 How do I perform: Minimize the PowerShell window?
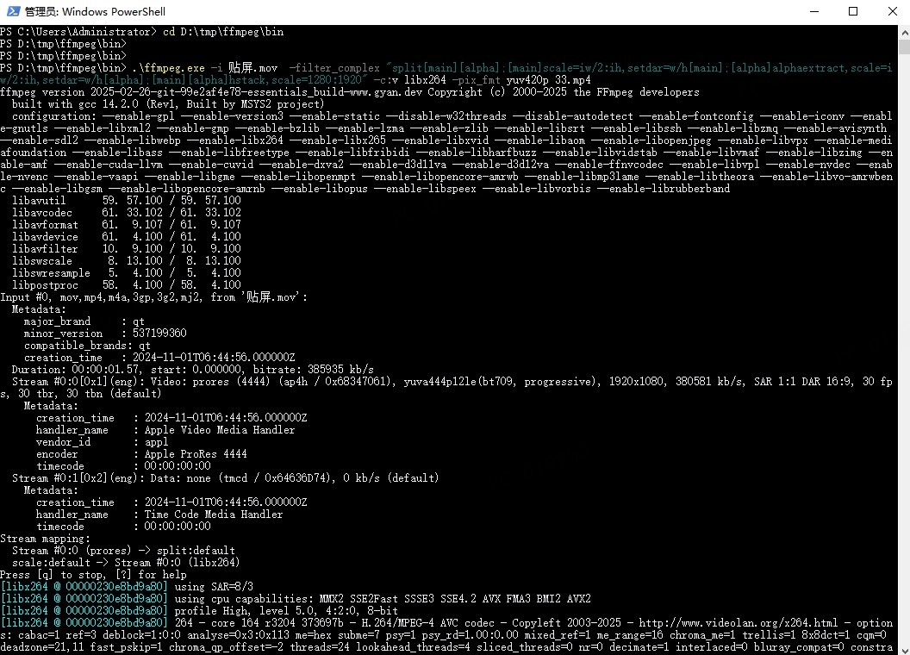click(x=814, y=11)
